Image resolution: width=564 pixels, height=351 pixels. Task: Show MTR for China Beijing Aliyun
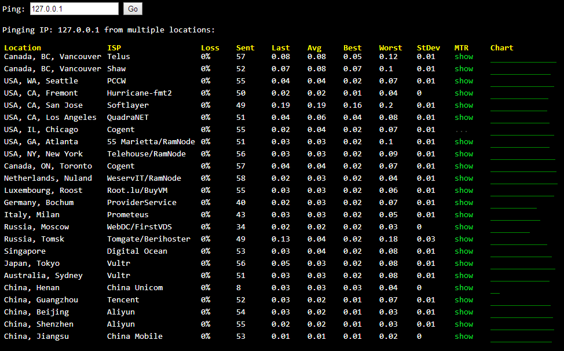point(464,312)
